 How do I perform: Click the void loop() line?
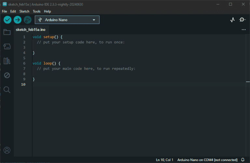pyautogui.click(x=47, y=63)
